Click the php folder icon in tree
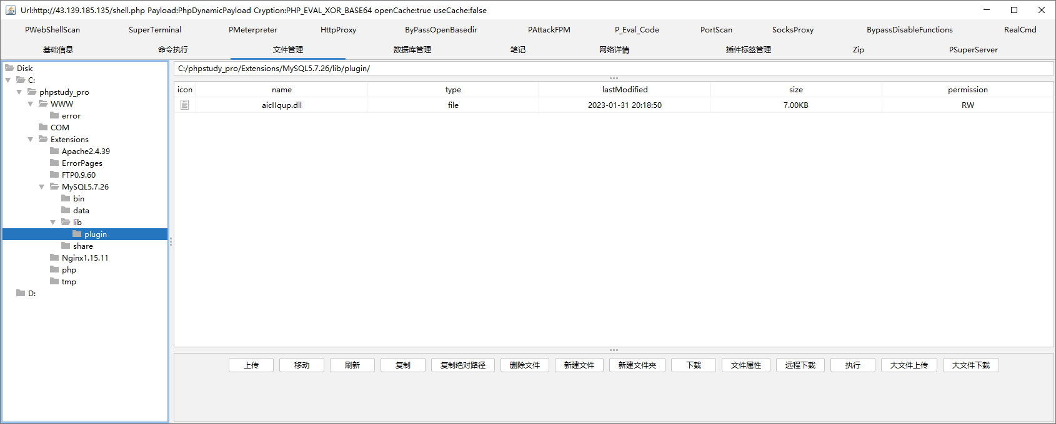The width and height of the screenshot is (1056, 424). (54, 269)
